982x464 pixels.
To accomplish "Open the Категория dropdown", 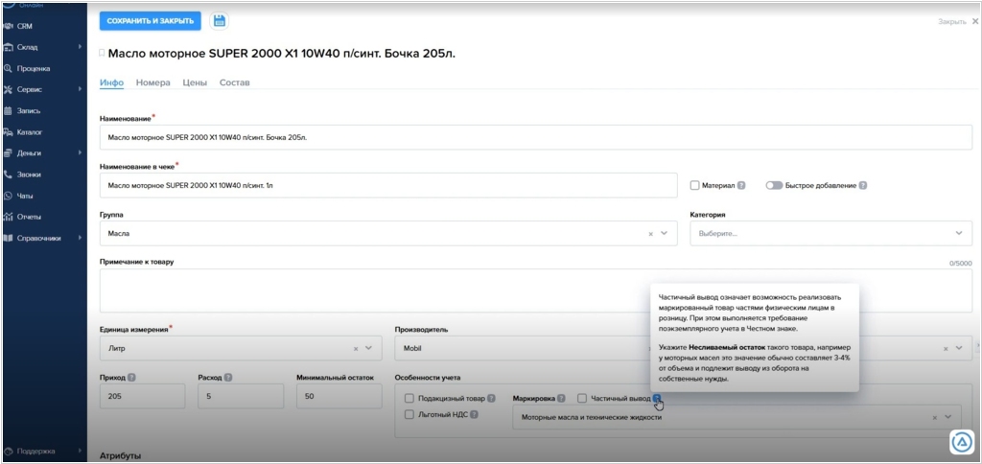I will (830, 233).
